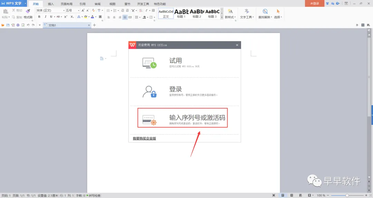This screenshot has width=373, height=198.
Task: Click the print preview icon in quick toolbar
Action: coord(23,25)
